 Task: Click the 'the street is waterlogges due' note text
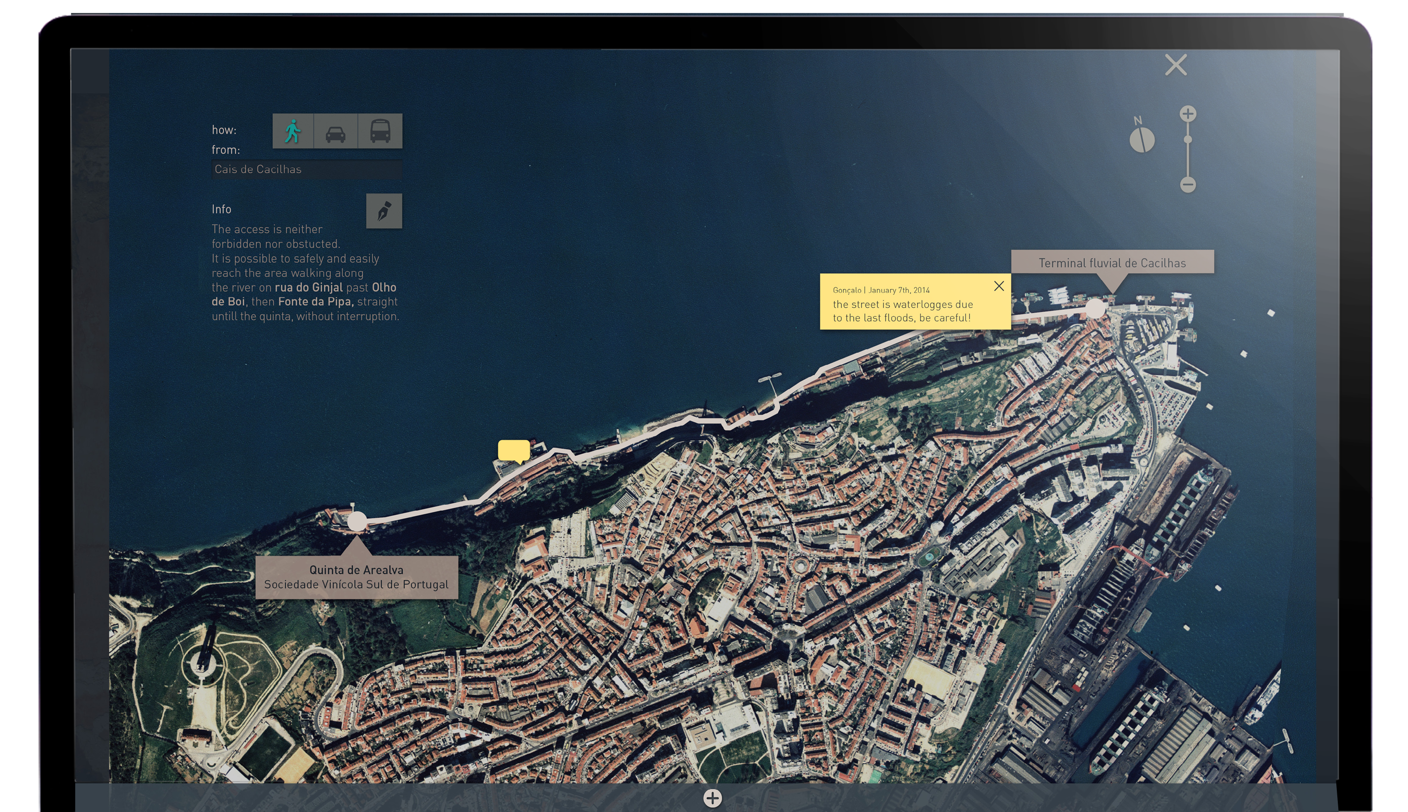tap(902, 304)
